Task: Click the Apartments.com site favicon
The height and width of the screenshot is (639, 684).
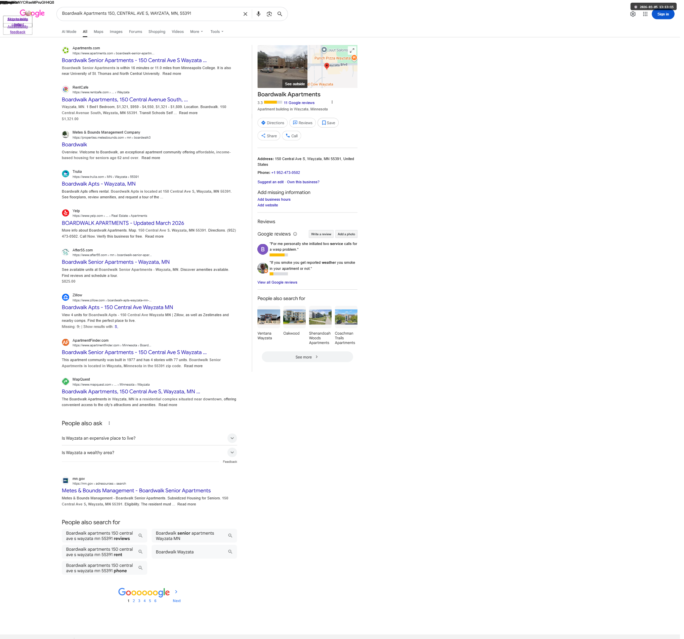Action: tap(66, 51)
